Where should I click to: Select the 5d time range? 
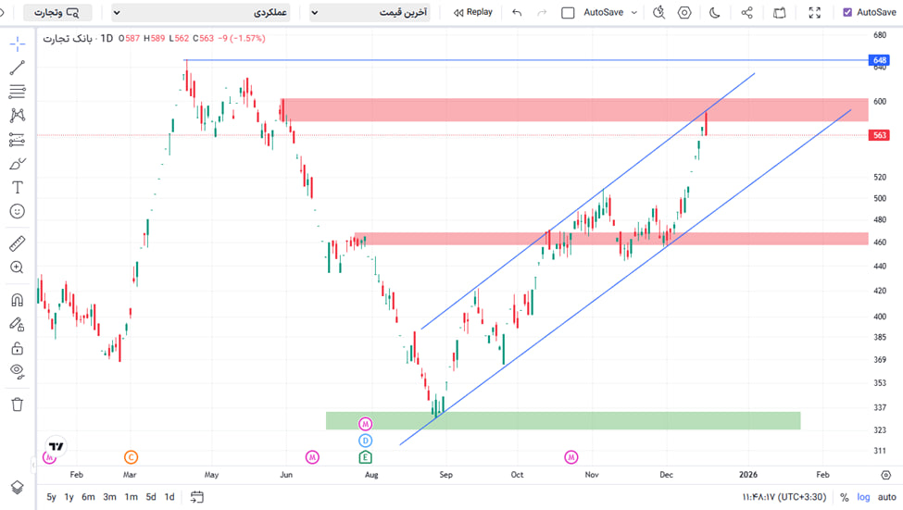[x=151, y=497]
